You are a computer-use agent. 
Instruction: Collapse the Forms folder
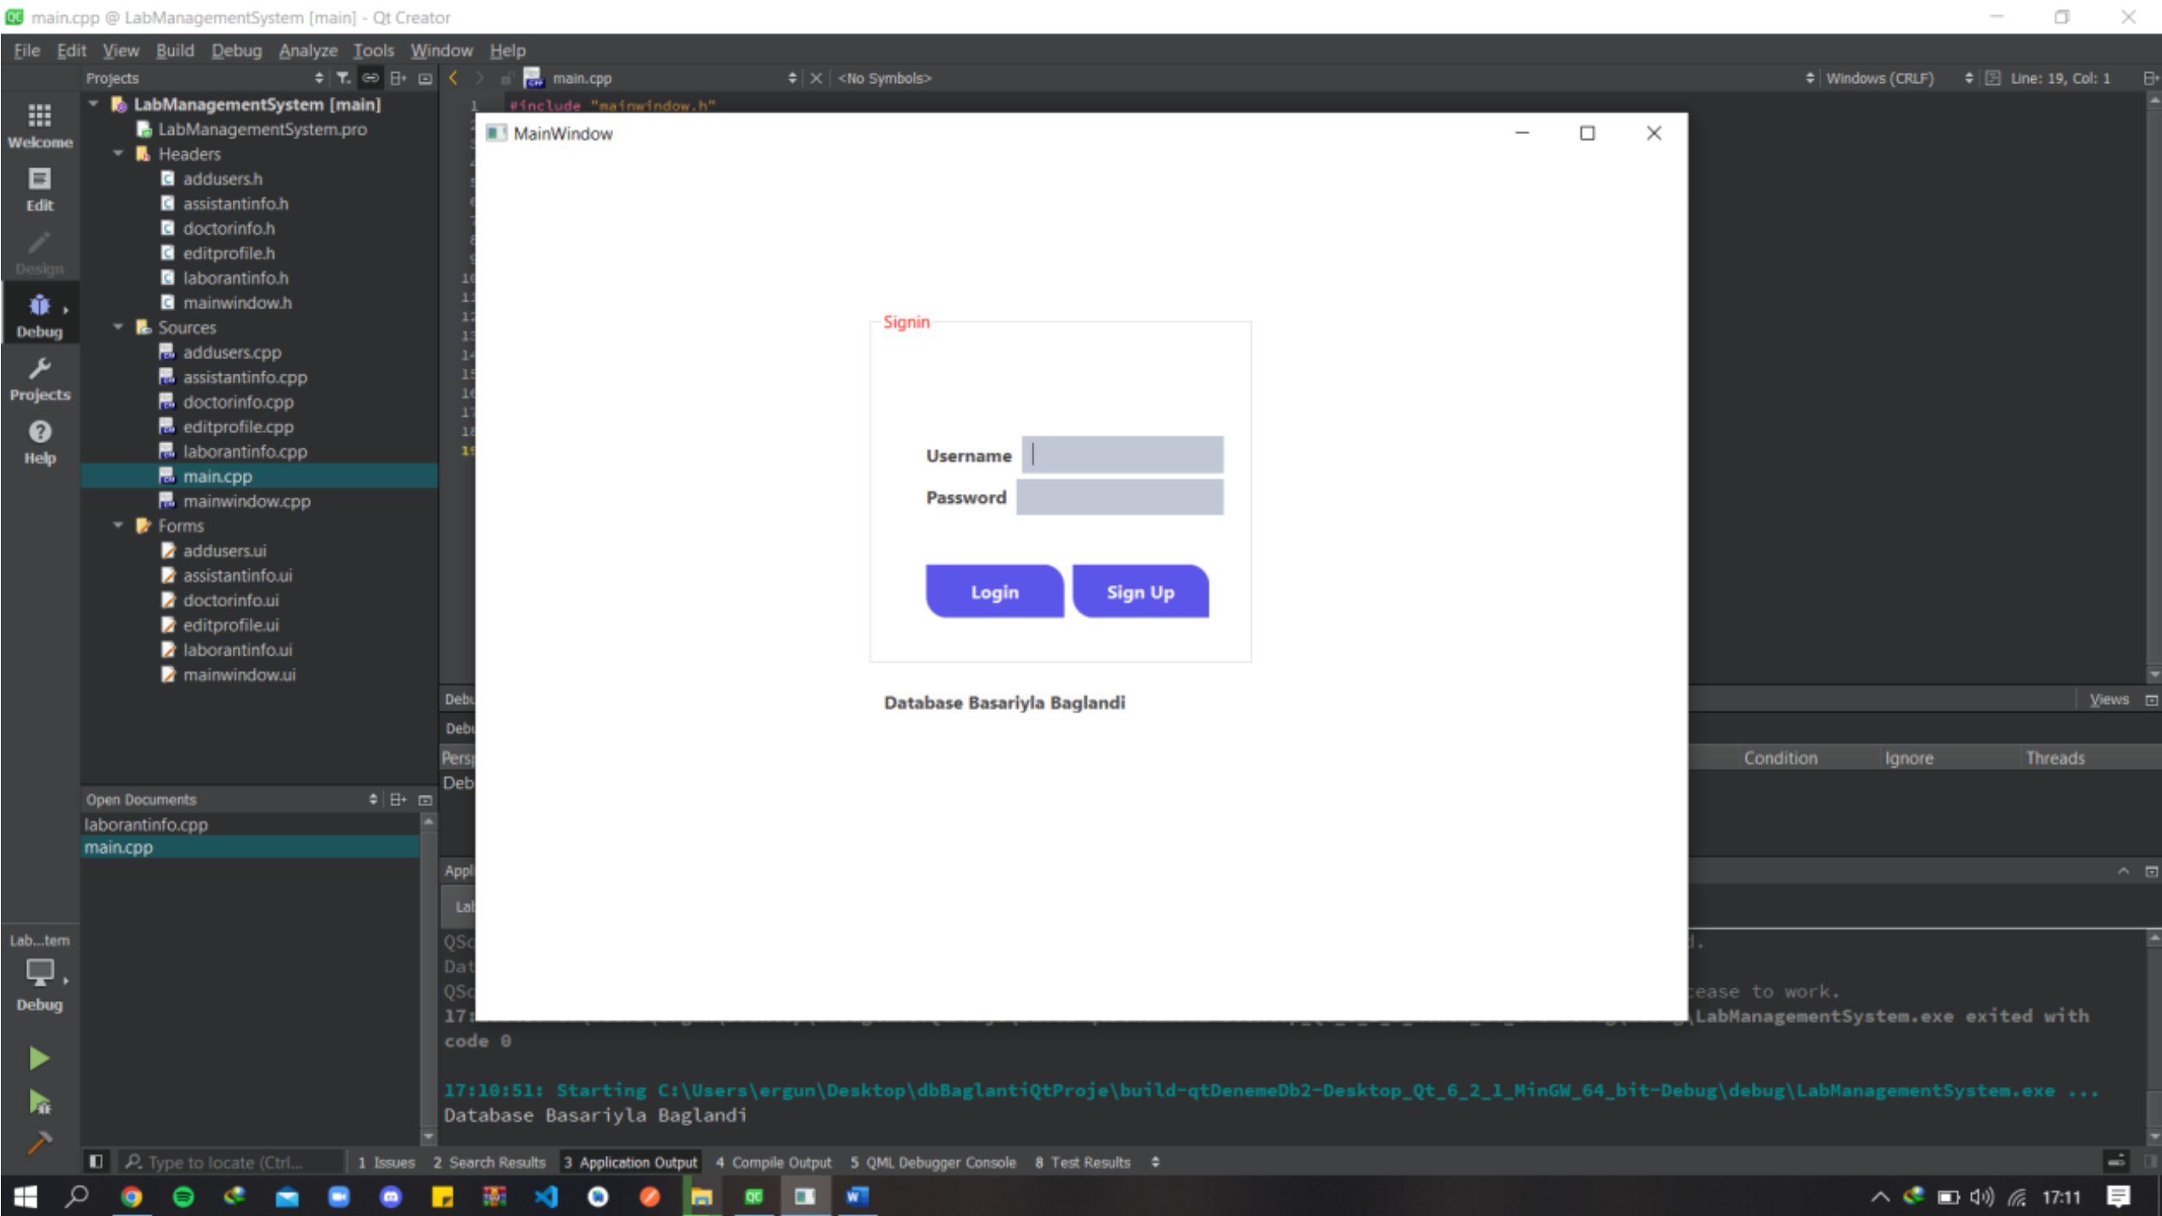[x=118, y=526]
